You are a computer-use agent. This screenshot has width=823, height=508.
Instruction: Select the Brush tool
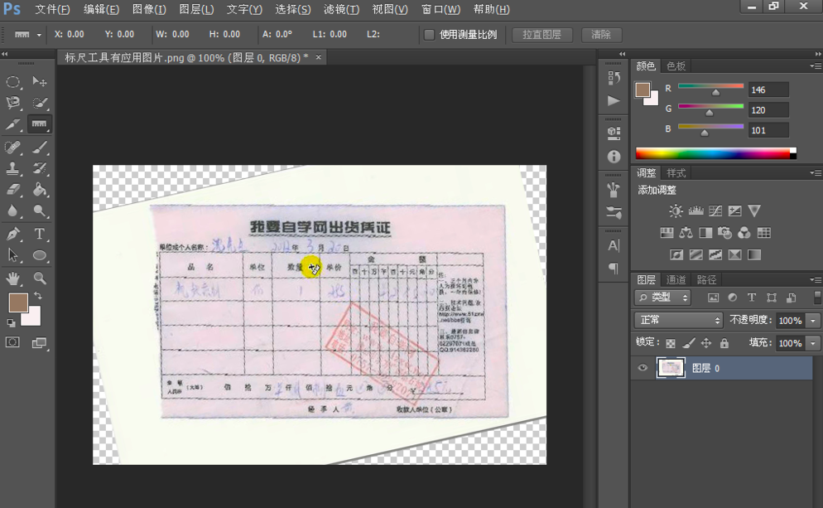coord(39,148)
